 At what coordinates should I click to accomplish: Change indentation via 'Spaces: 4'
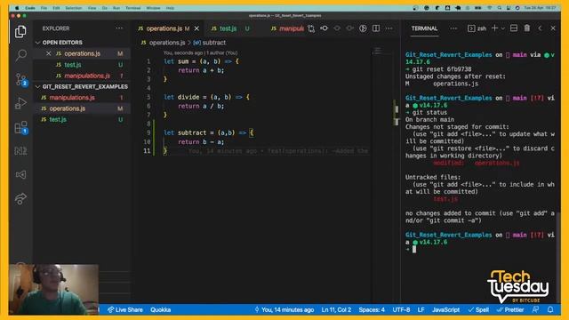372,309
